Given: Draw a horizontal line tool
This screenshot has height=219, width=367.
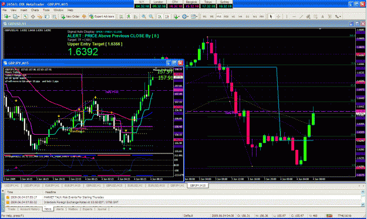Looking at the screenshot, I should [294, 16].
